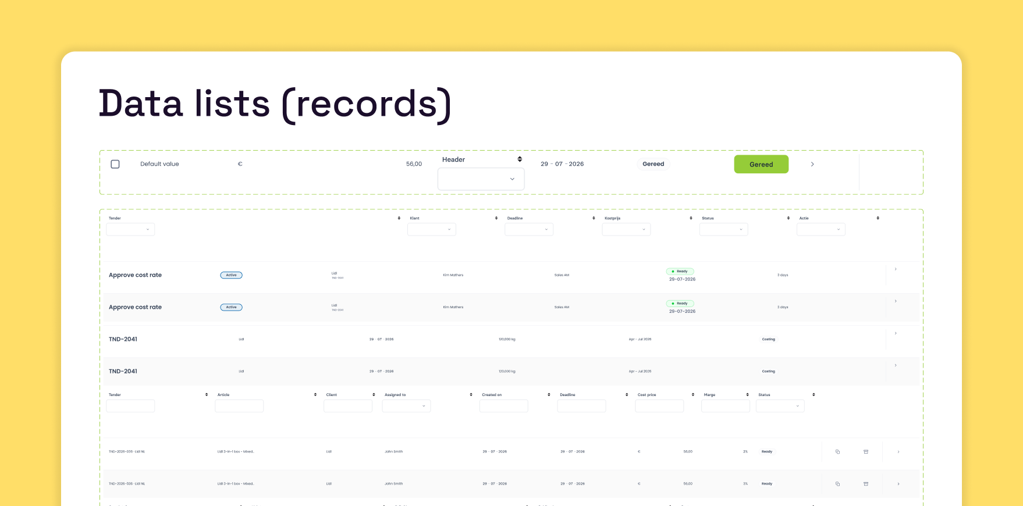Click the Cost price filter input
1023x506 pixels.
click(659, 406)
